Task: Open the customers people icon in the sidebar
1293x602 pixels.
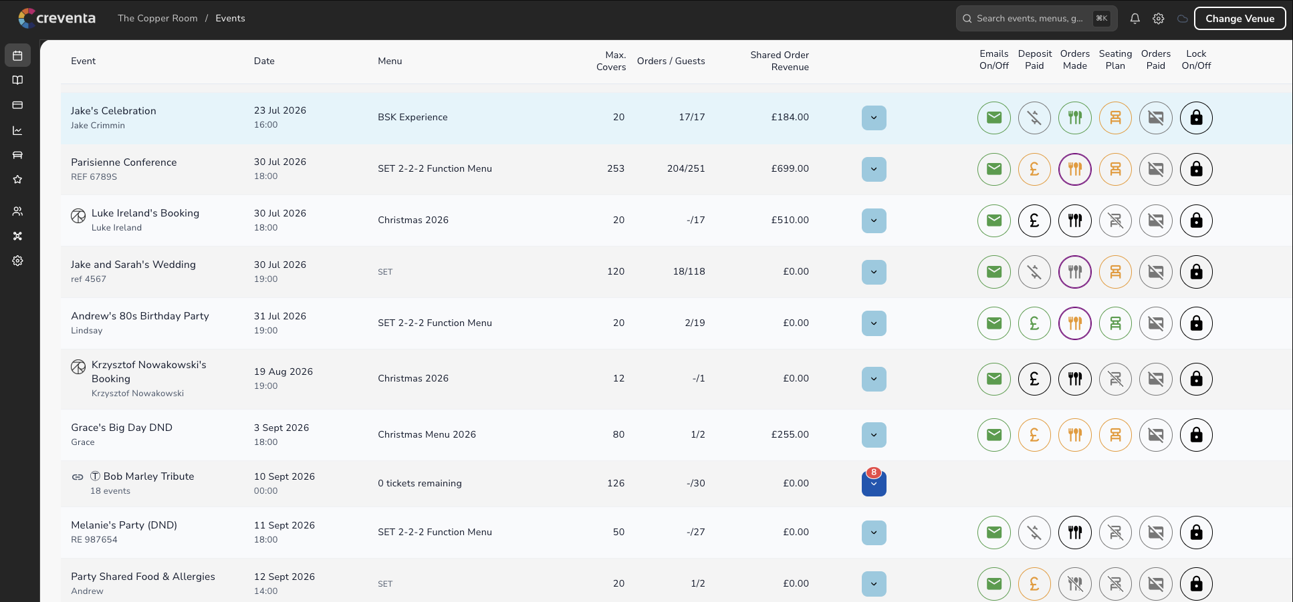Action: click(x=17, y=211)
